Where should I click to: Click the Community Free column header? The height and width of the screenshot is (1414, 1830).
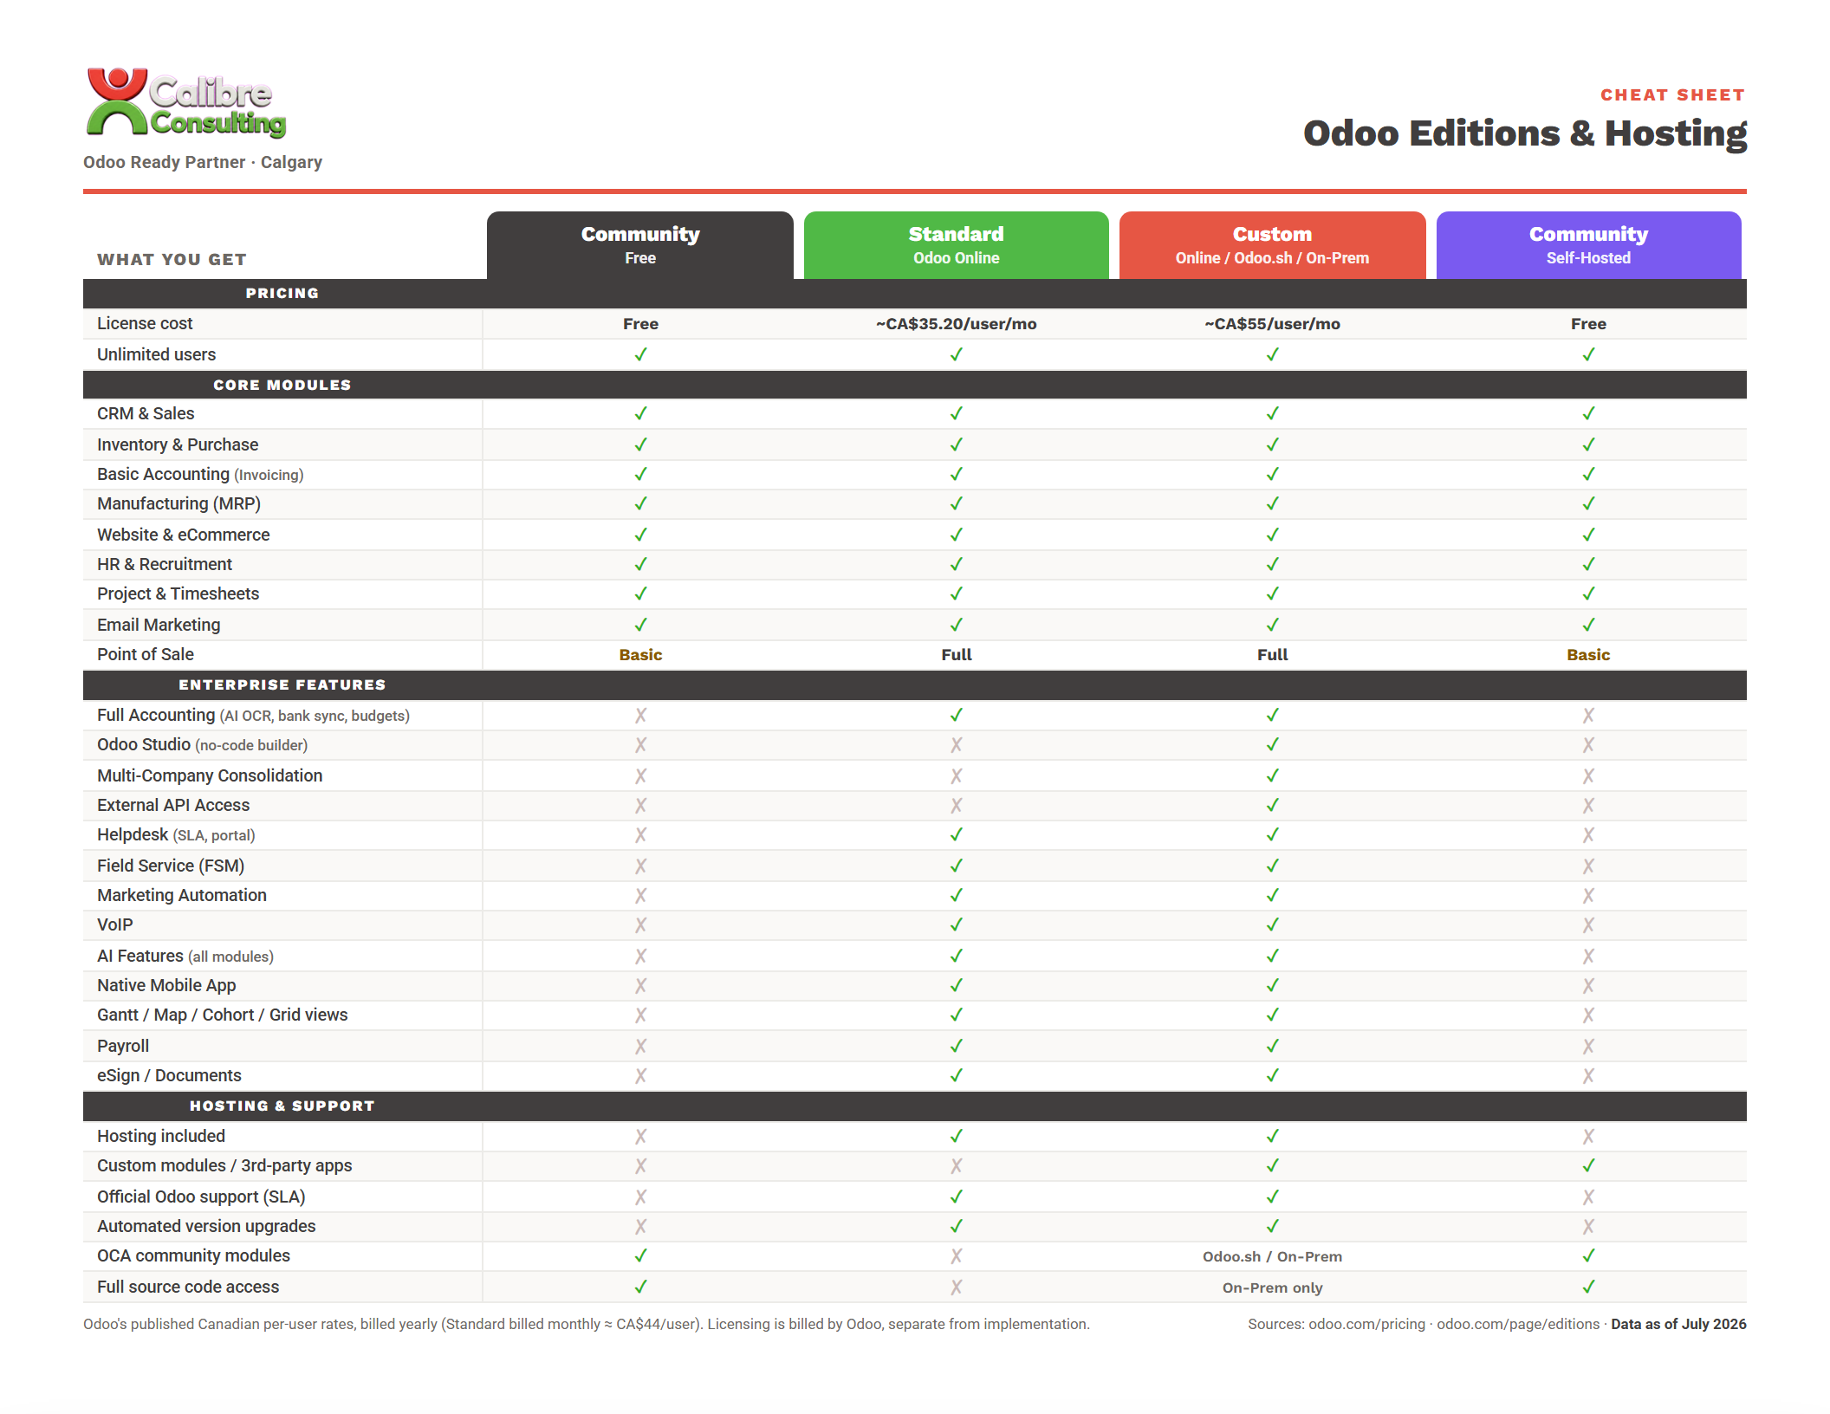(640, 245)
